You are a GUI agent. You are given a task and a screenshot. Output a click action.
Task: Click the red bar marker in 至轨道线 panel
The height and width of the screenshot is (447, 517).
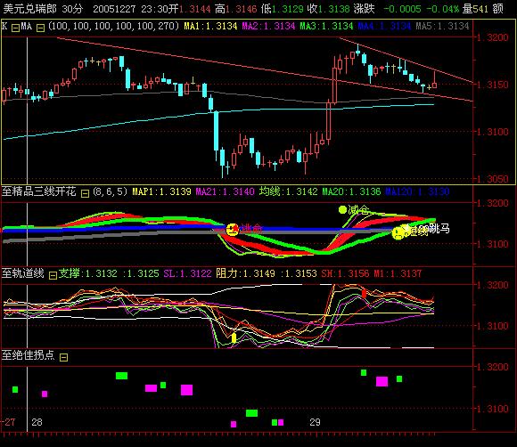(364, 294)
